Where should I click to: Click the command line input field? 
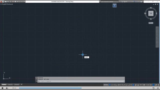(81, 81)
